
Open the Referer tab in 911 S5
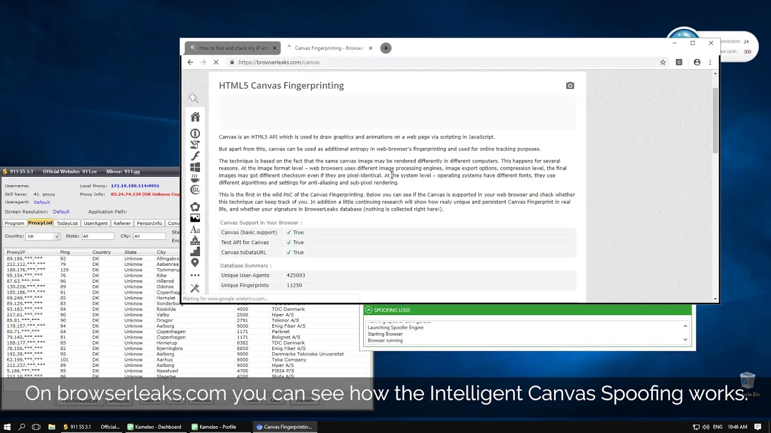[x=122, y=223]
